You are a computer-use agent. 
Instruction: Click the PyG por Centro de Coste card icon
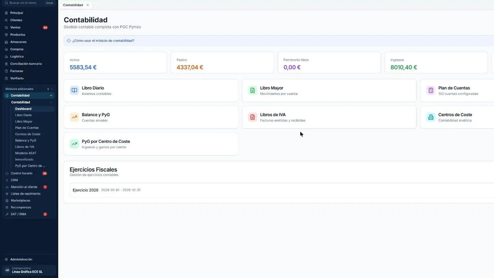pyautogui.click(x=74, y=144)
